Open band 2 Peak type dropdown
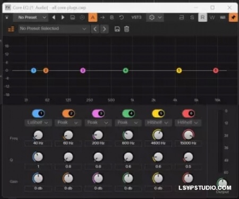Screen dimensions: 239x199 coord(68,123)
